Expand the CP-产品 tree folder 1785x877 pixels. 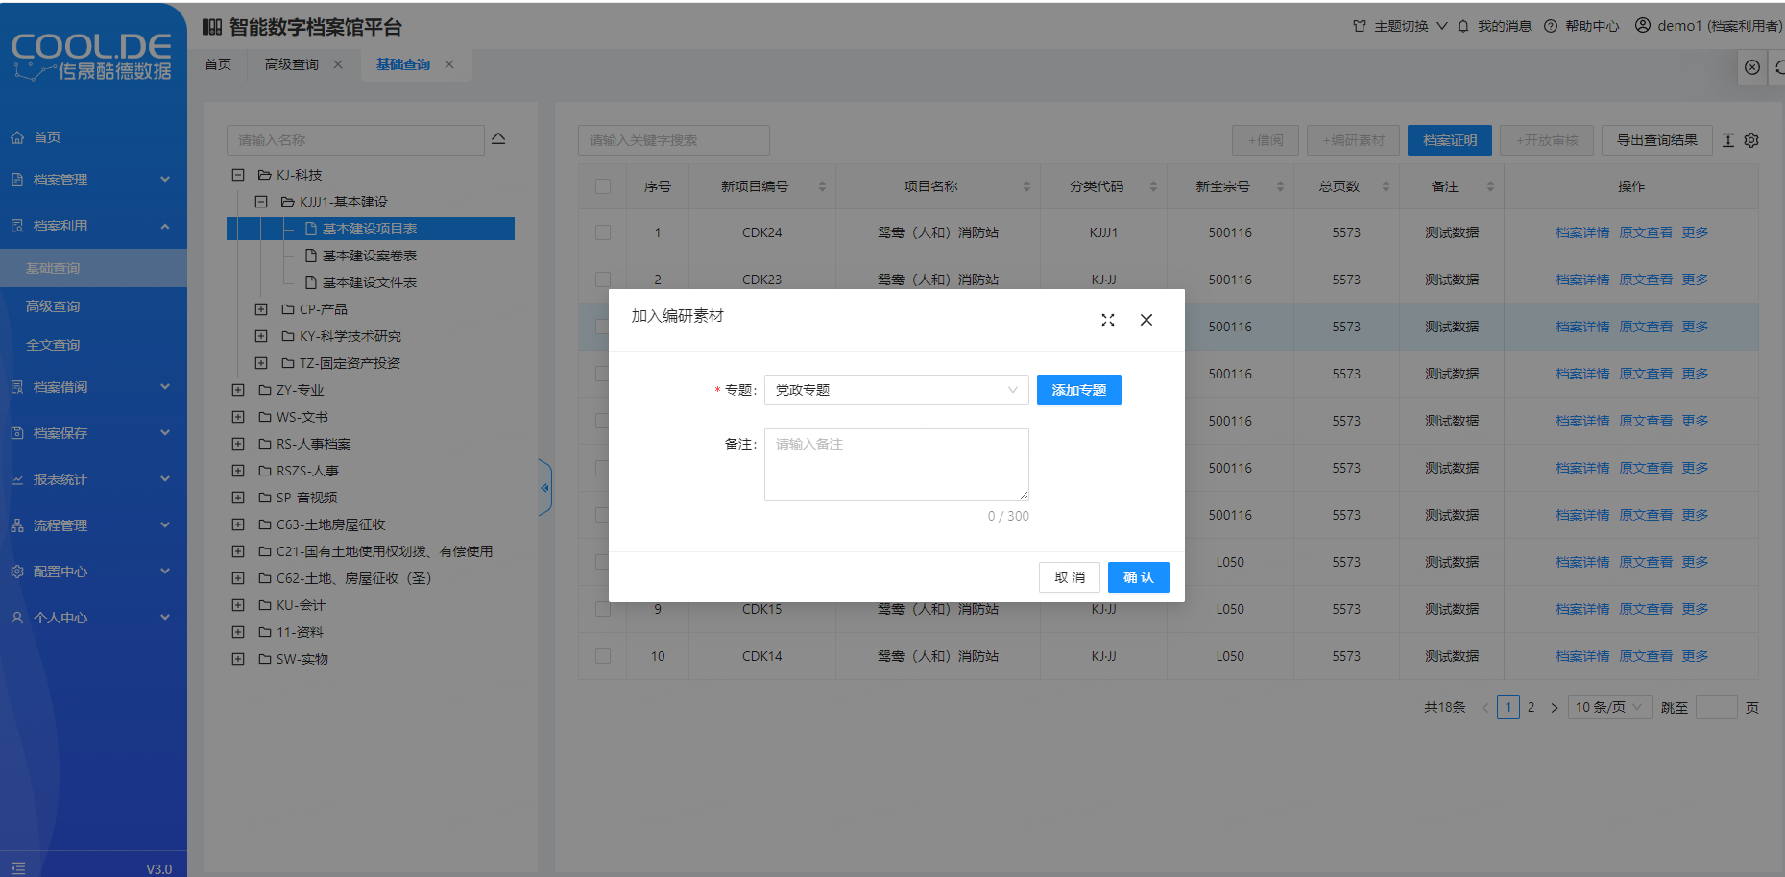click(x=261, y=309)
